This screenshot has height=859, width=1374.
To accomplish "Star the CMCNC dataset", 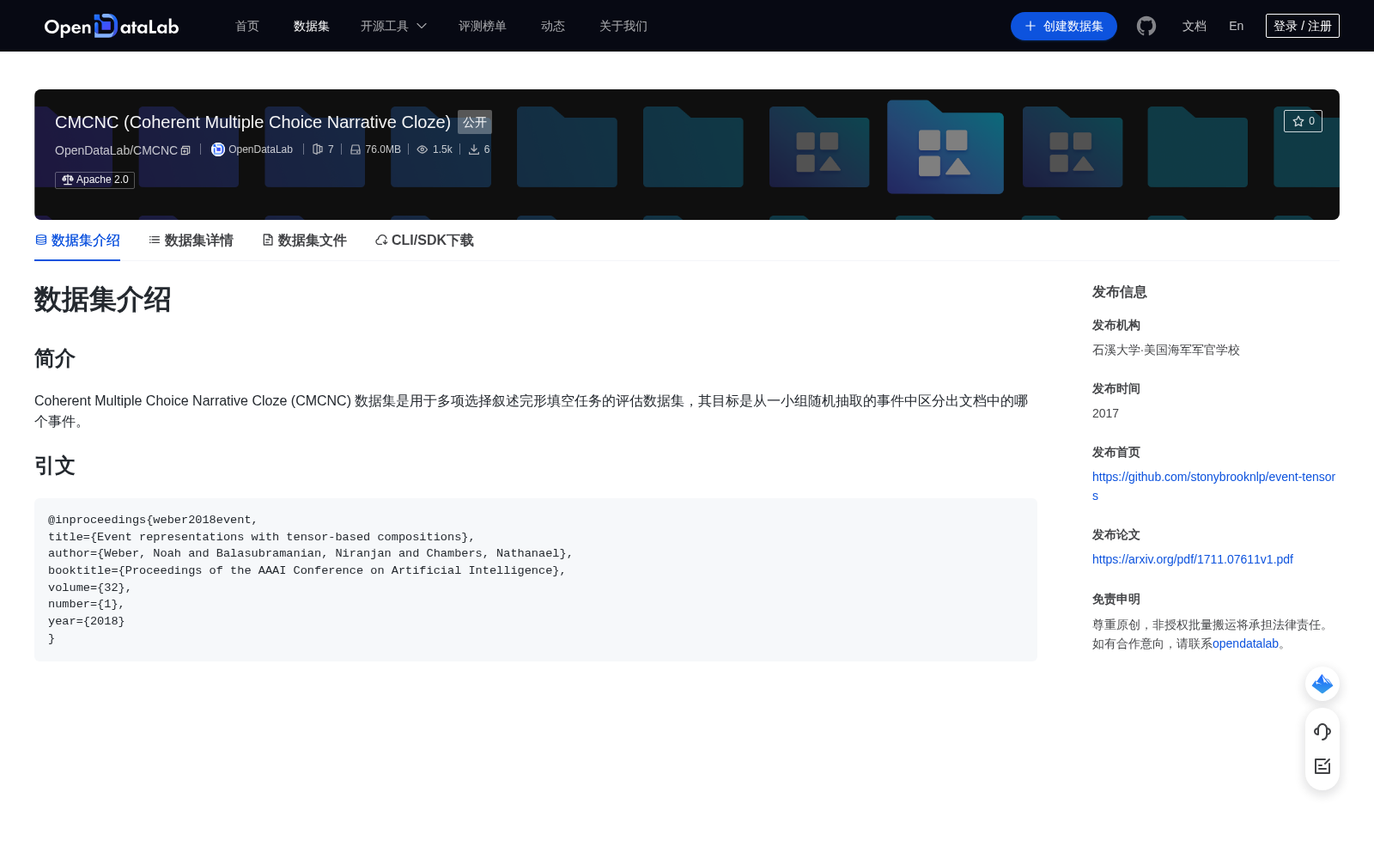I will (x=1303, y=121).
